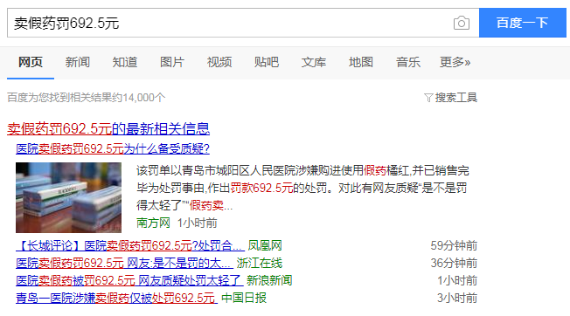The height and width of the screenshot is (316, 570).
Task: Open the 音乐 tab
Action: pos(408,62)
